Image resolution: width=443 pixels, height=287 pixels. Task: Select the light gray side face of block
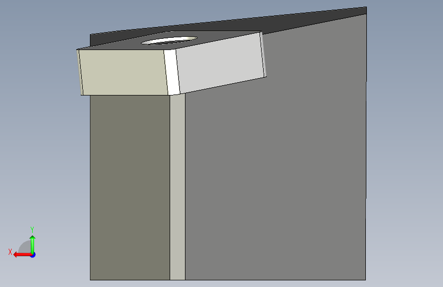(x=220, y=63)
